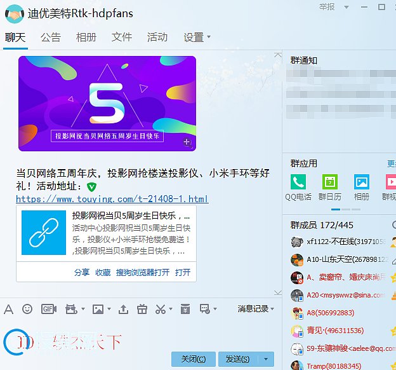396x370 pixels.
Task: Click A8(506992883) member avatar
Action: pyautogui.click(x=297, y=313)
